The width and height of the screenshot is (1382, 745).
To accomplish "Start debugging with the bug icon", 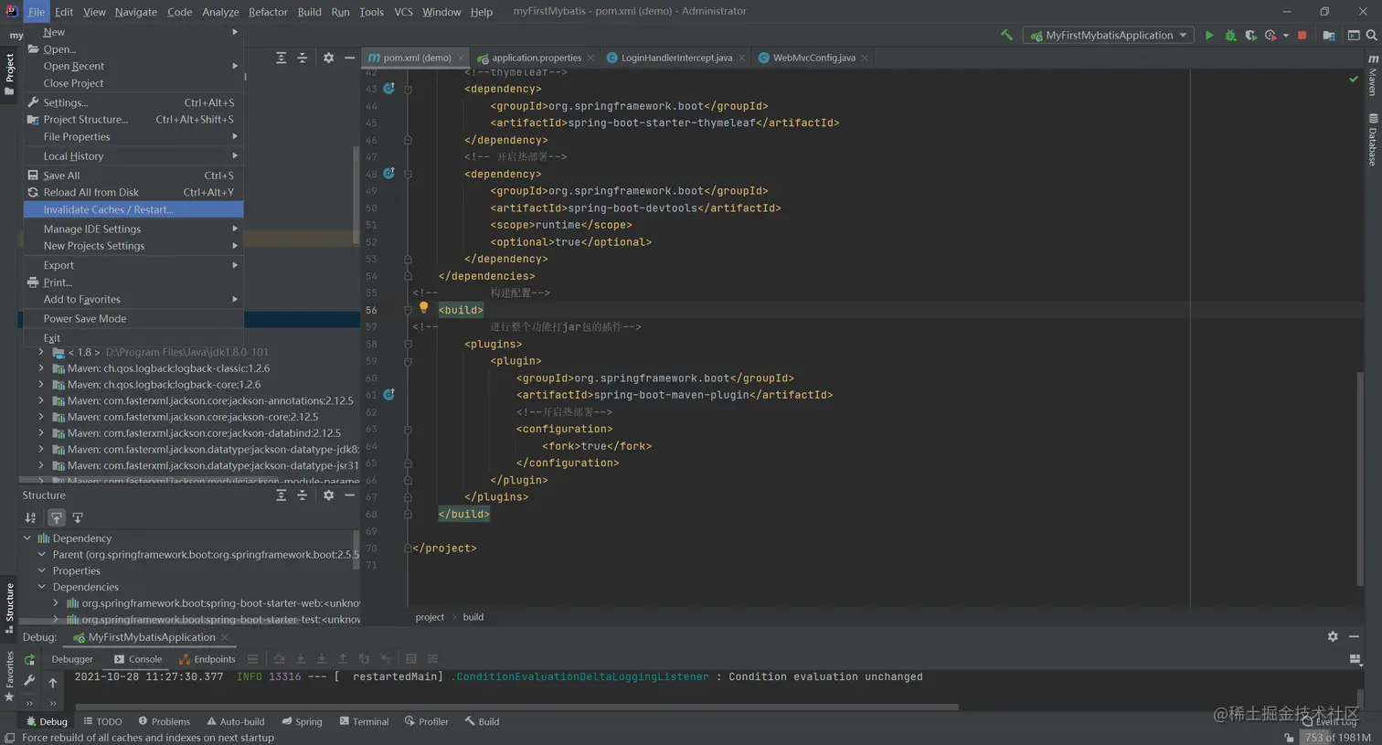I will pos(1230,35).
